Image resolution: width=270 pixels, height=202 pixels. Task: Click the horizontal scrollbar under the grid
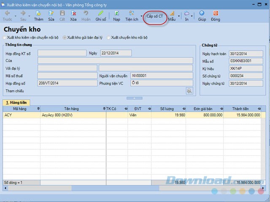(127, 188)
